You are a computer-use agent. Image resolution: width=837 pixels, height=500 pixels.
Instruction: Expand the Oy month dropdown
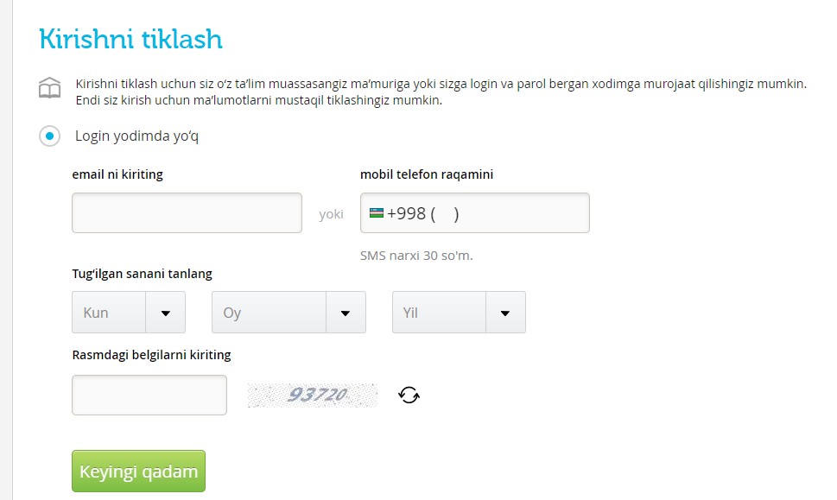pos(269,313)
